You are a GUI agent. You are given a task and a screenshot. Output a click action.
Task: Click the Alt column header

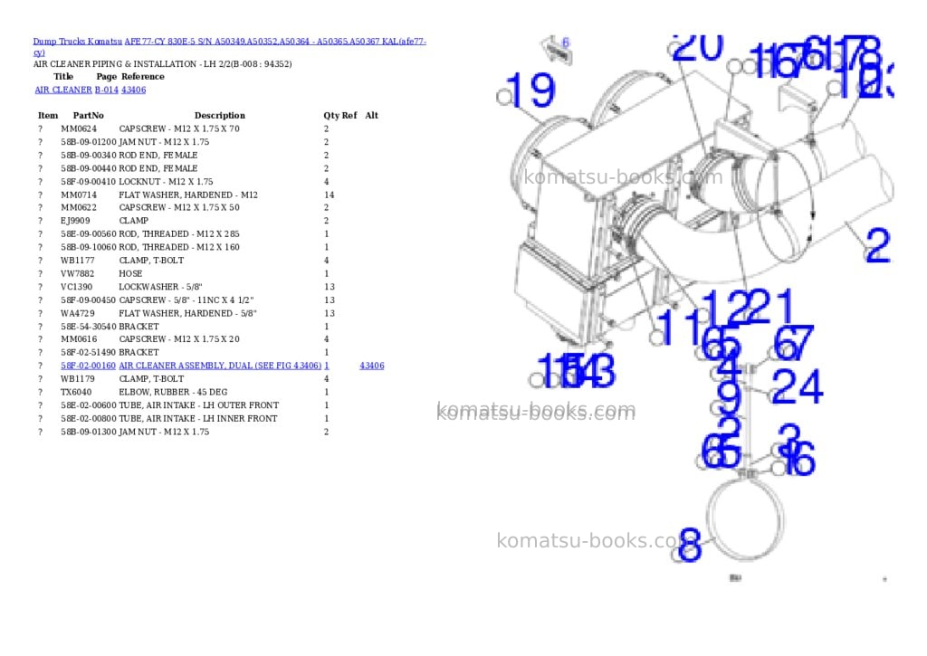(371, 116)
